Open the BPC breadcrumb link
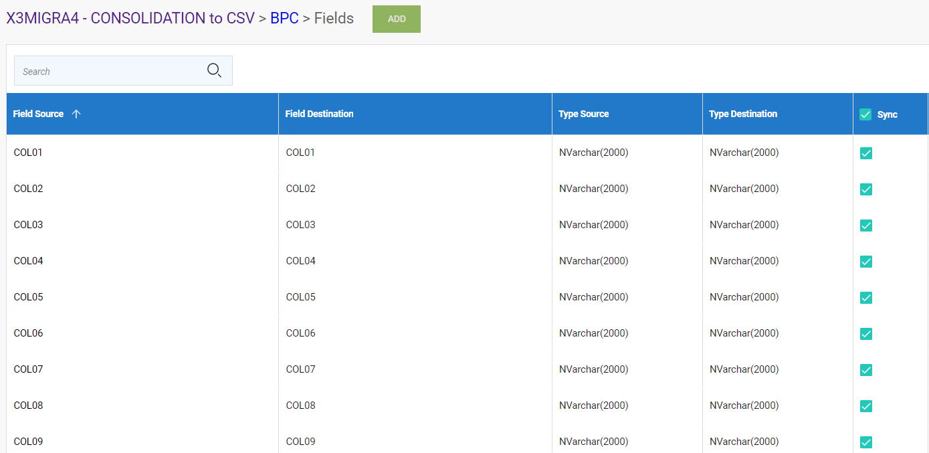The height and width of the screenshot is (453, 929). (284, 18)
